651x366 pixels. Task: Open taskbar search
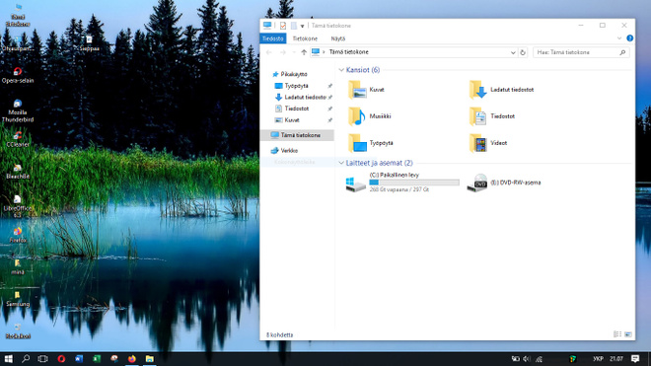26,358
